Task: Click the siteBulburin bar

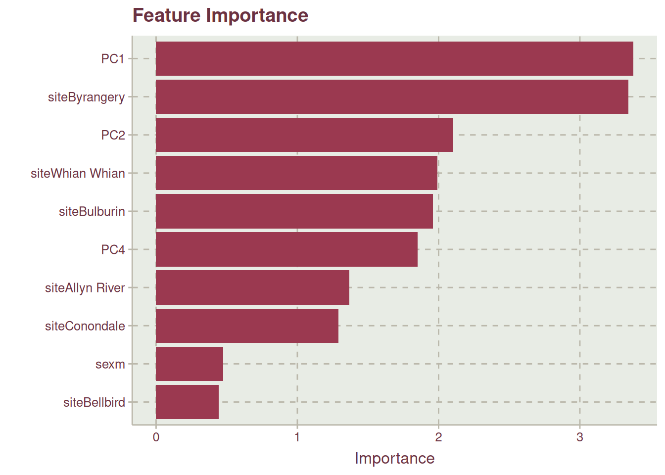Action: click(294, 211)
